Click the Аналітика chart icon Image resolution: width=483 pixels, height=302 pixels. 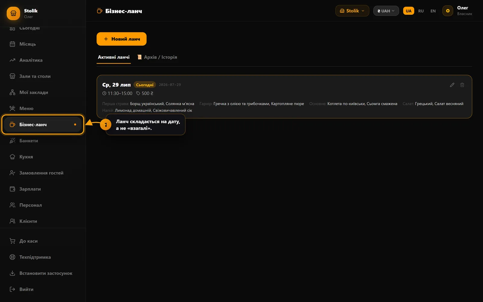coord(12,60)
